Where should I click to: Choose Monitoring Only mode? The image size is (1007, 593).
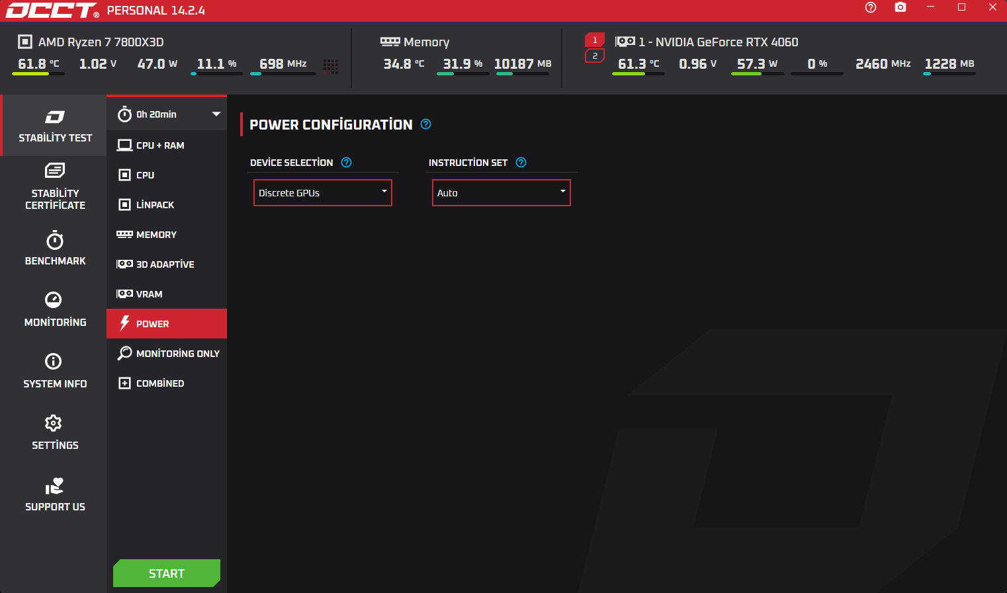tap(167, 354)
